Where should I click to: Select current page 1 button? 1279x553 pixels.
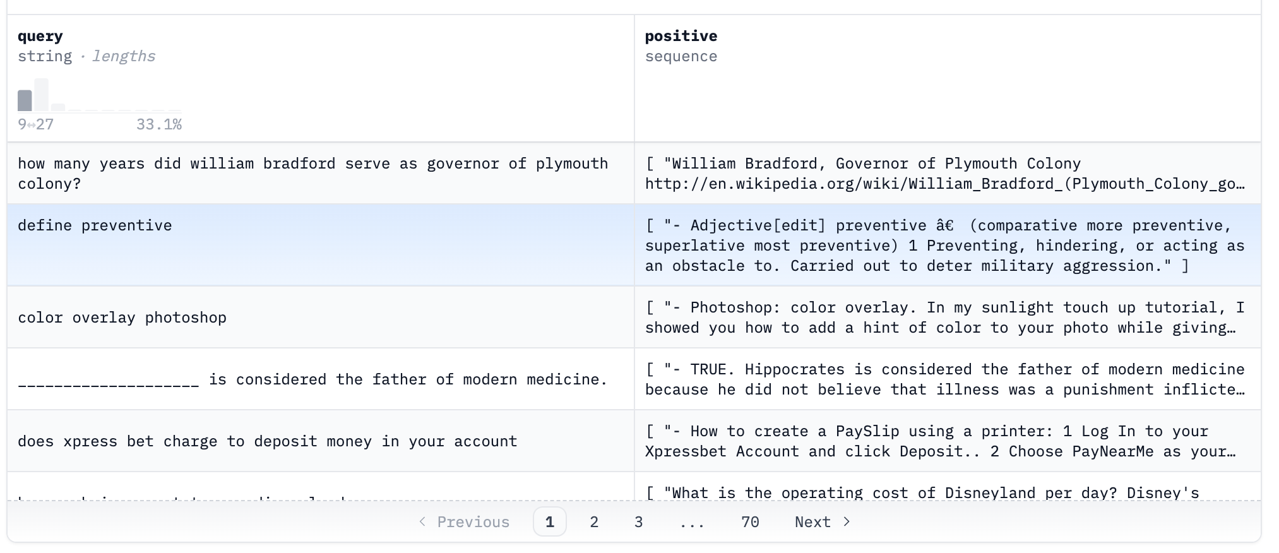pyautogui.click(x=549, y=522)
